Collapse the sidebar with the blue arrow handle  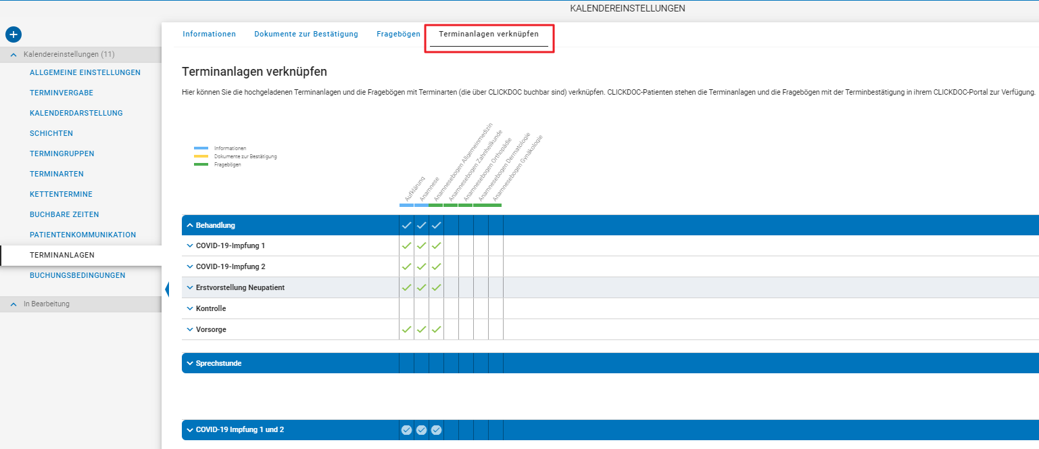166,289
